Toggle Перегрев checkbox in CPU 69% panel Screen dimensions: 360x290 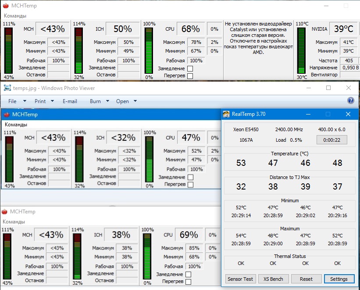188,282
